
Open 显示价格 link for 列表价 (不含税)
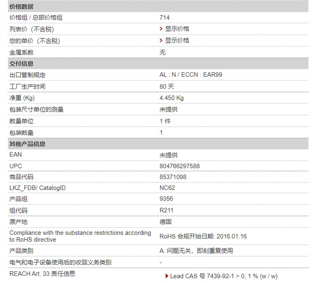pyautogui.click(x=177, y=29)
